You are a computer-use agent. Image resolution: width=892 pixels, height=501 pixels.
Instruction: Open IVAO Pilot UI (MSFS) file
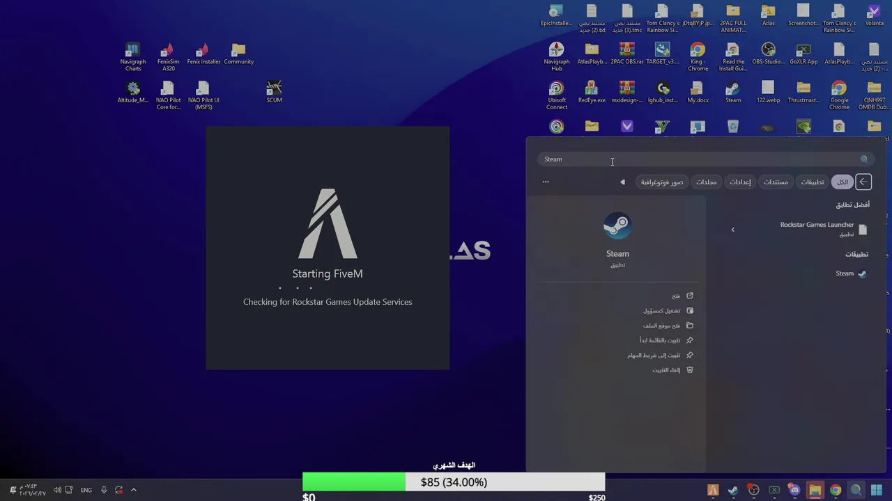[203, 95]
